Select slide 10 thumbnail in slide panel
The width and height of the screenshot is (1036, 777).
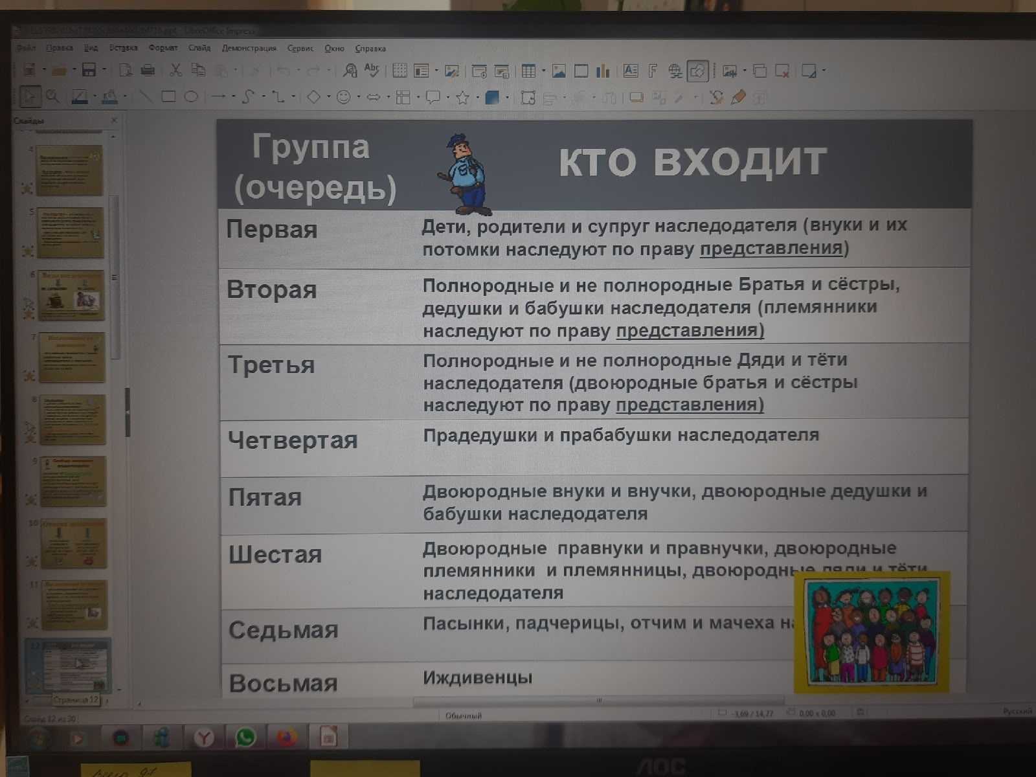click(x=73, y=543)
